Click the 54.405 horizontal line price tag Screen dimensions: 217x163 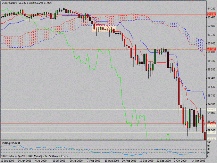[211, 109]
